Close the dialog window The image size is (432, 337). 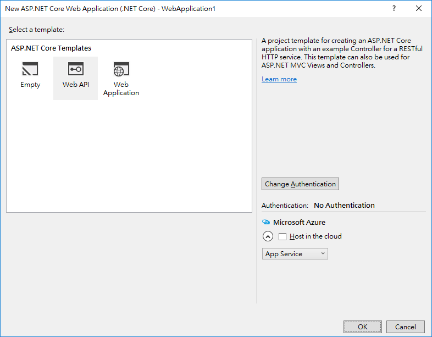[x=419, y=9]
